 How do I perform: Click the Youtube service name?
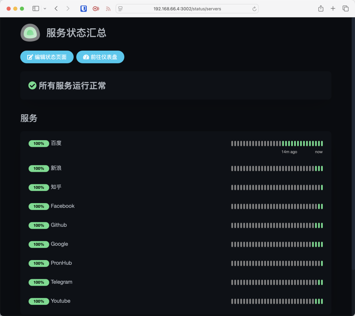[60, 301]
